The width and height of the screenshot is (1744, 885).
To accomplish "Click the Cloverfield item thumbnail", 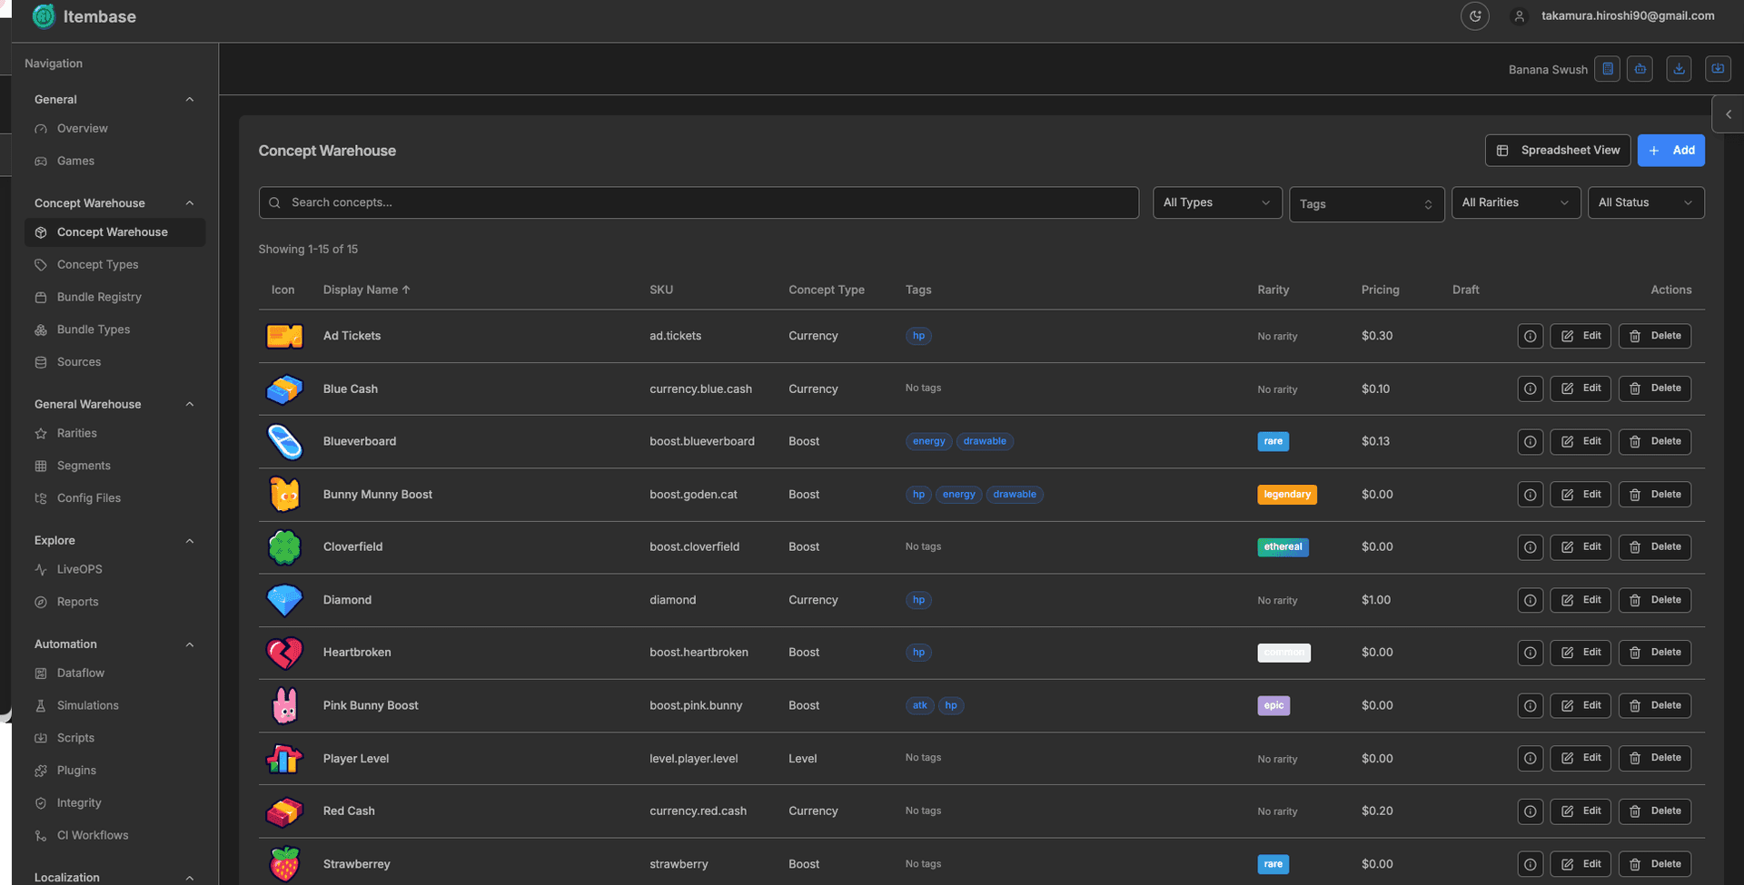I will tap(284, 547).
